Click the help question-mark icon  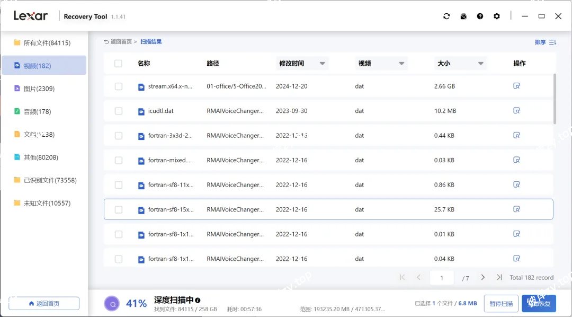(480, 16)
